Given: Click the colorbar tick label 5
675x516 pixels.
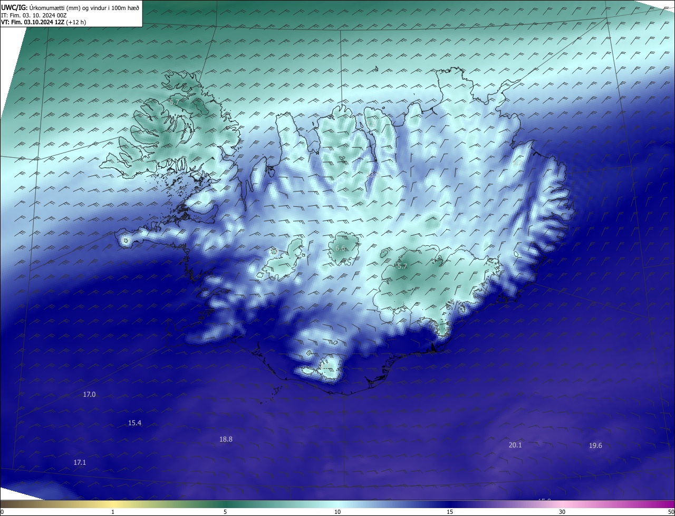Looking at the screenshot, I should tap(225, 512).
